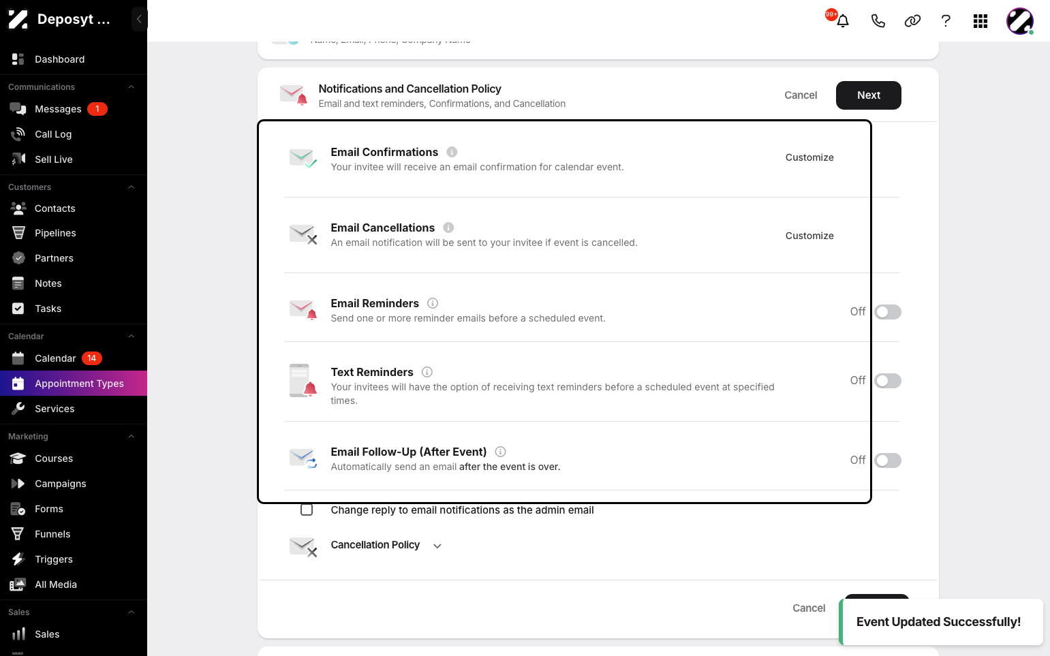Click the Next button

[869, 95]
